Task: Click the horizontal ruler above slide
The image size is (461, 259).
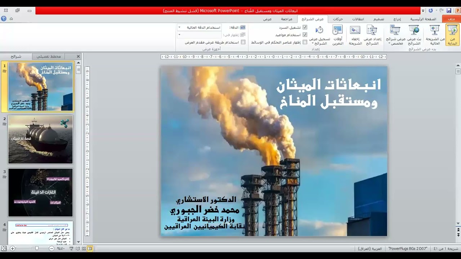Action: (274, 57)
